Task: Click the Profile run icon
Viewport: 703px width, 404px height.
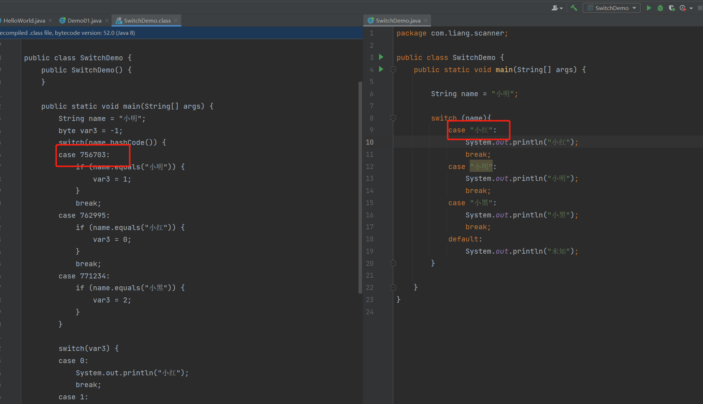Action: [682, 8]
